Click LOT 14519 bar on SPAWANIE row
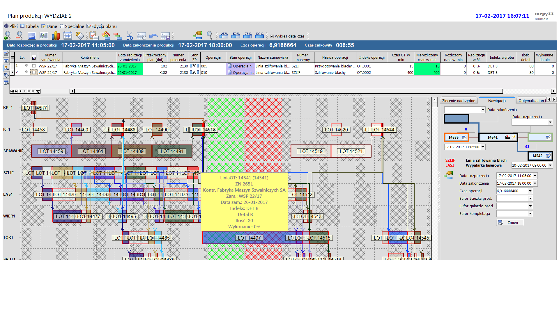Viewport: 559px width, 314px height. coord(311,151)
